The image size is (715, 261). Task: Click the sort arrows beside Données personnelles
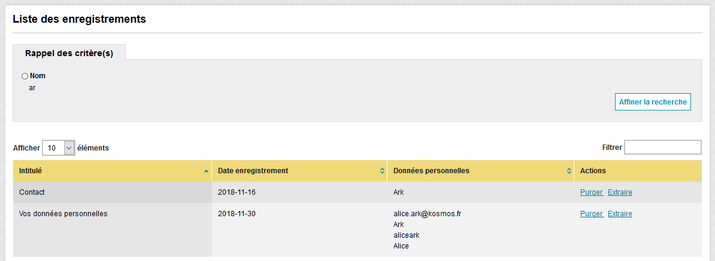569,171
